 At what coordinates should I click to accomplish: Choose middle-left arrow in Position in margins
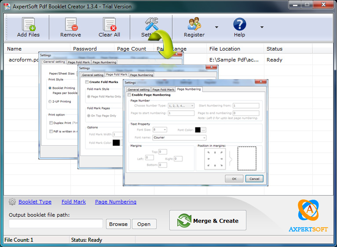(208, 159)
